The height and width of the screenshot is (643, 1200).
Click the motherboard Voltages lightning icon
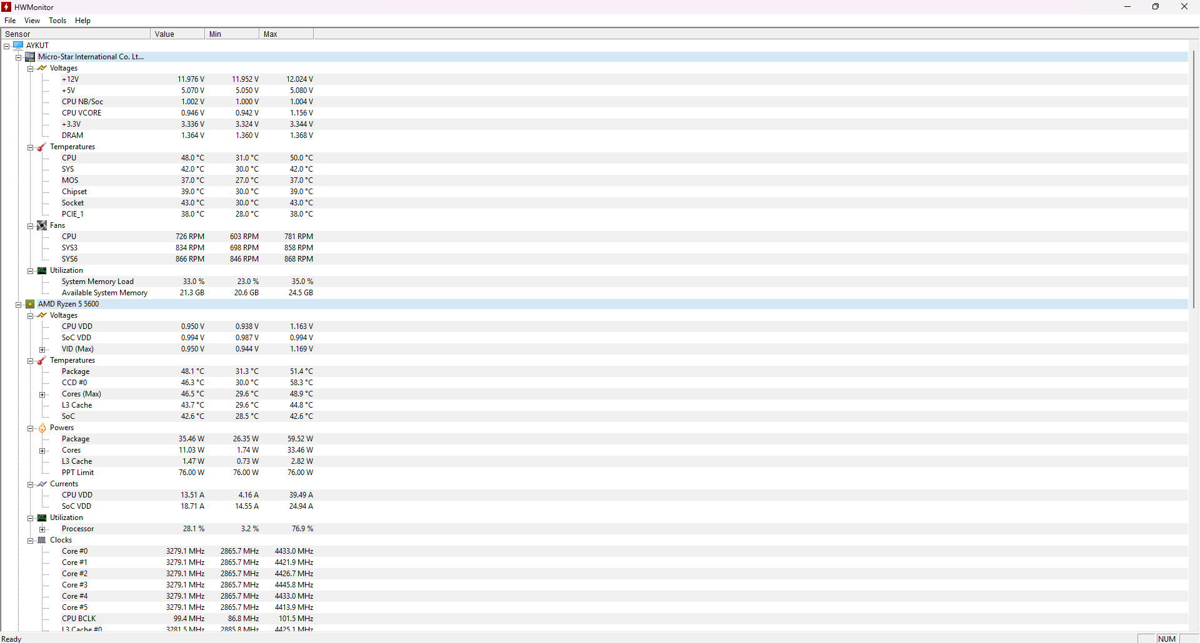[x=42, y=68]
